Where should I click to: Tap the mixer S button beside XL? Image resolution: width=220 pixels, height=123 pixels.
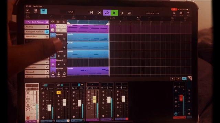point(173,79)
